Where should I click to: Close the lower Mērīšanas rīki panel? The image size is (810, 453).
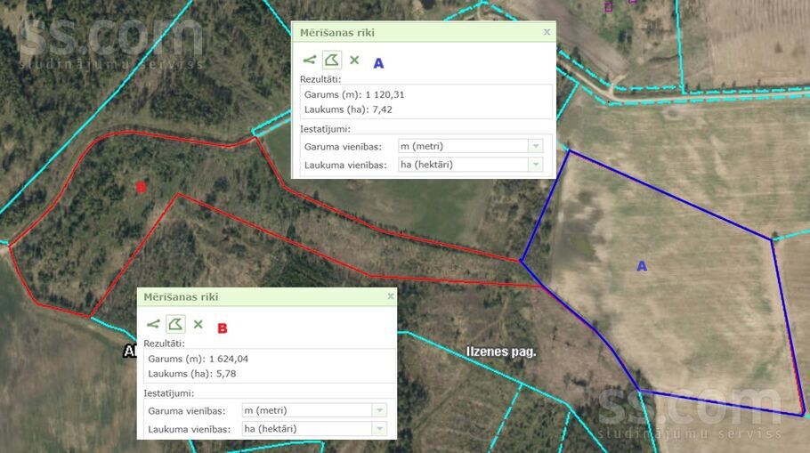[390, 296]
